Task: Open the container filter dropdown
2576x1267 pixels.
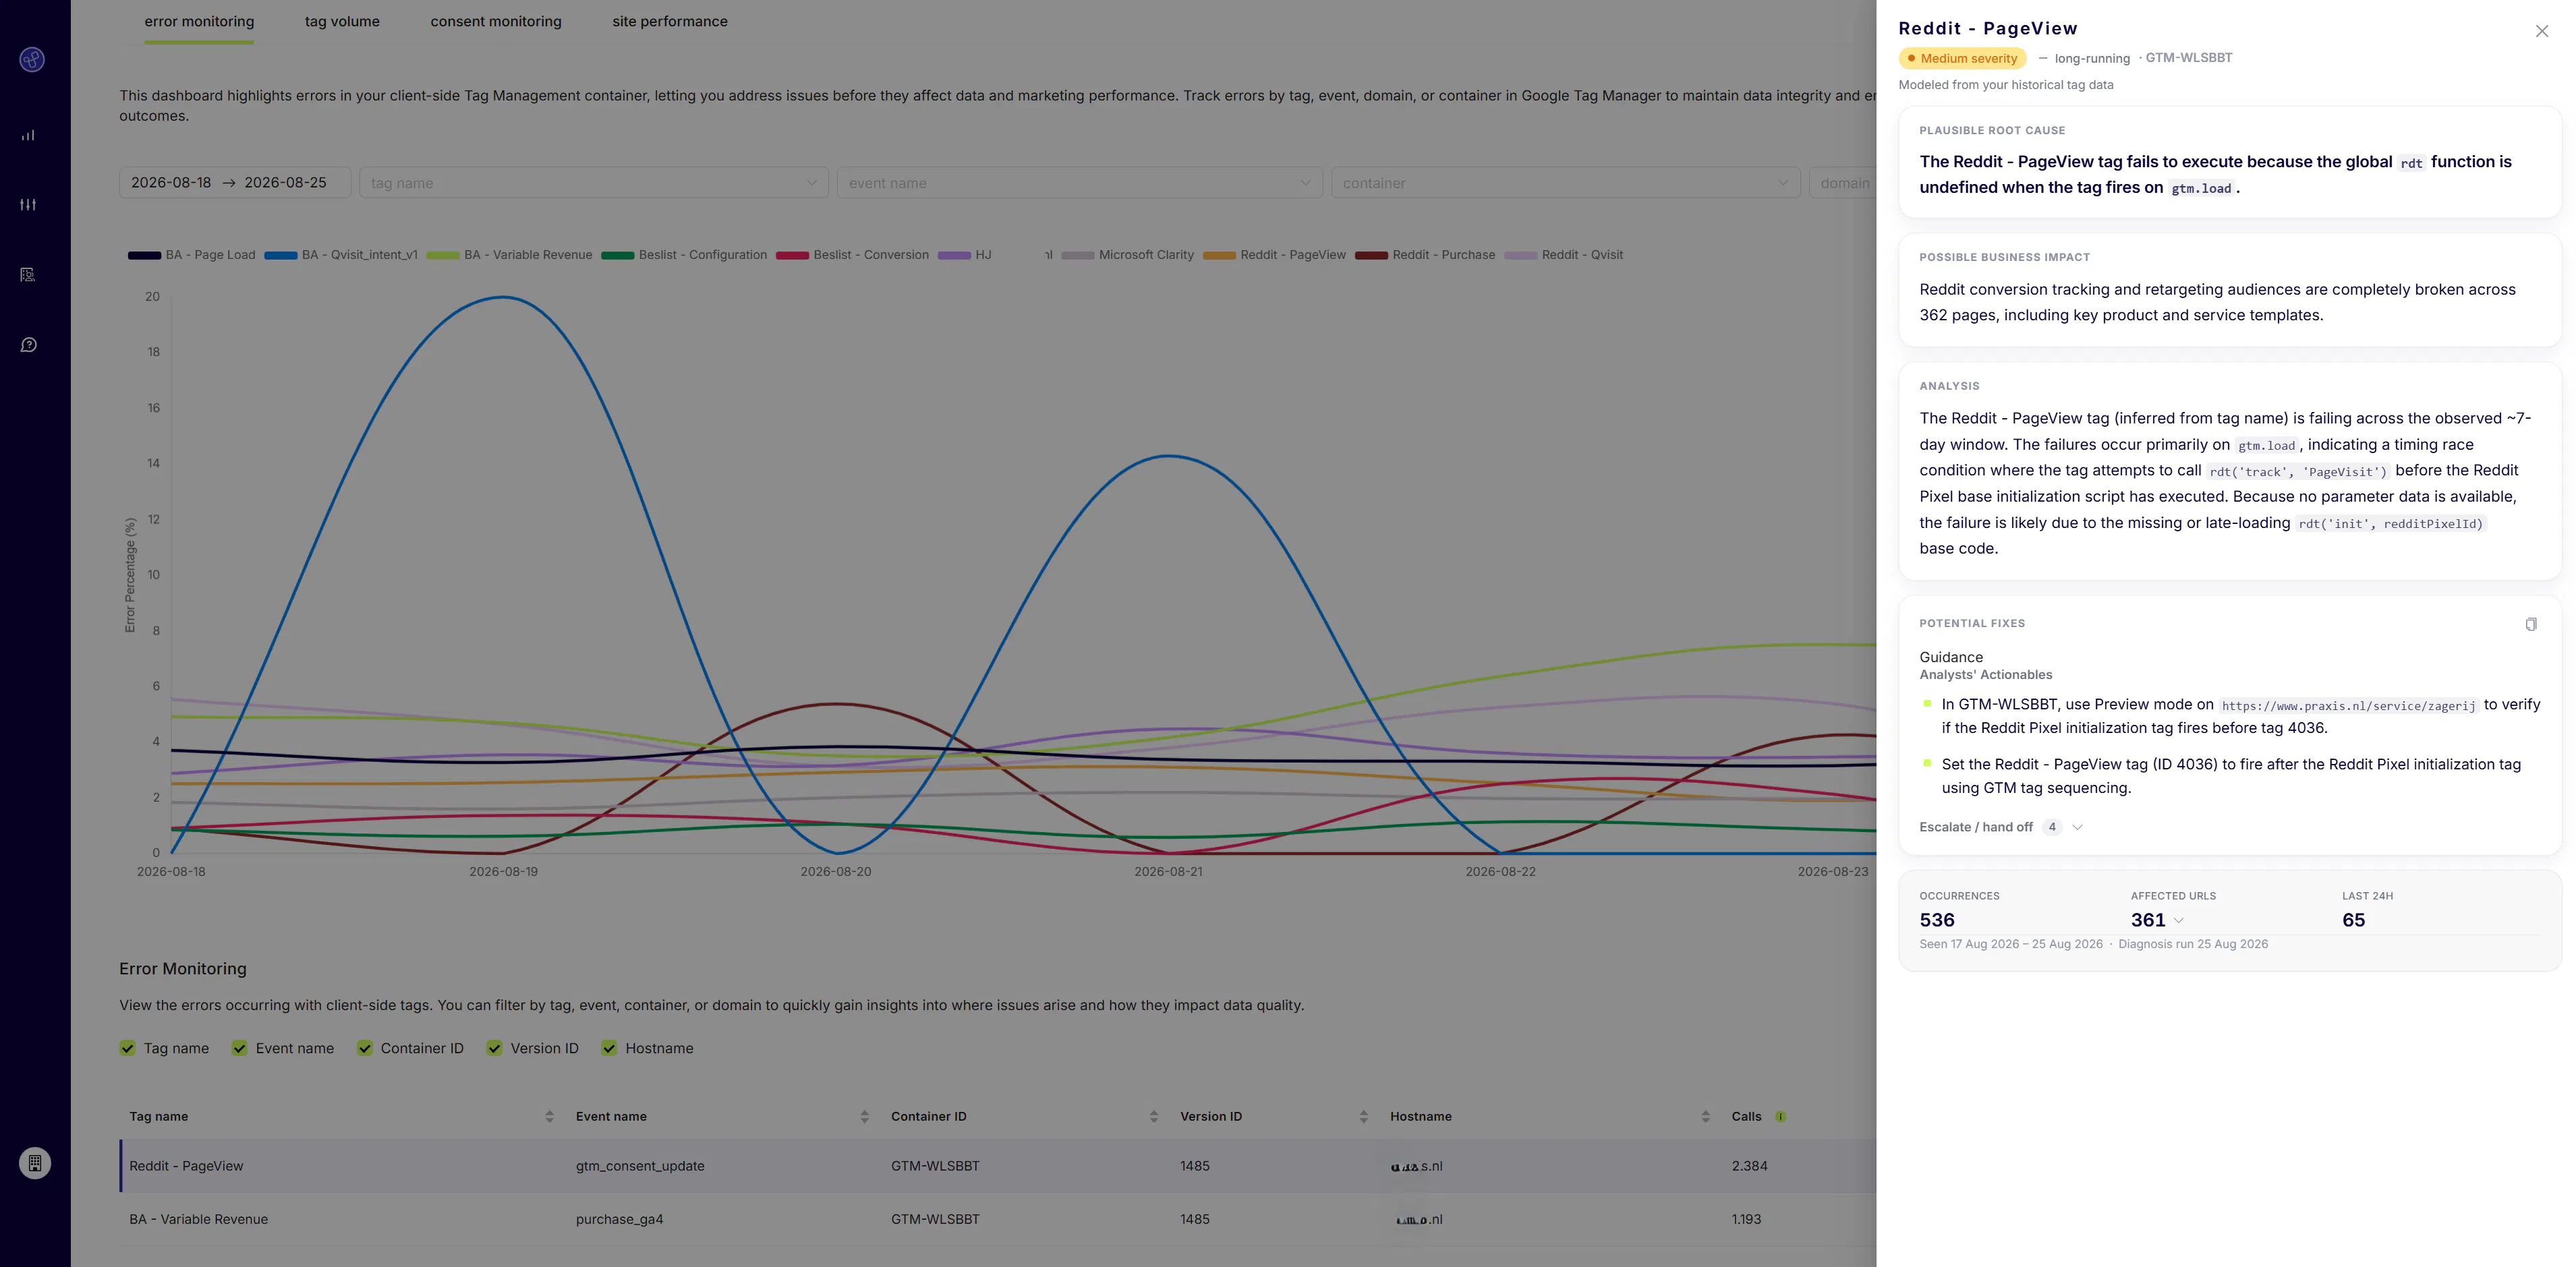Action: 1565,183
